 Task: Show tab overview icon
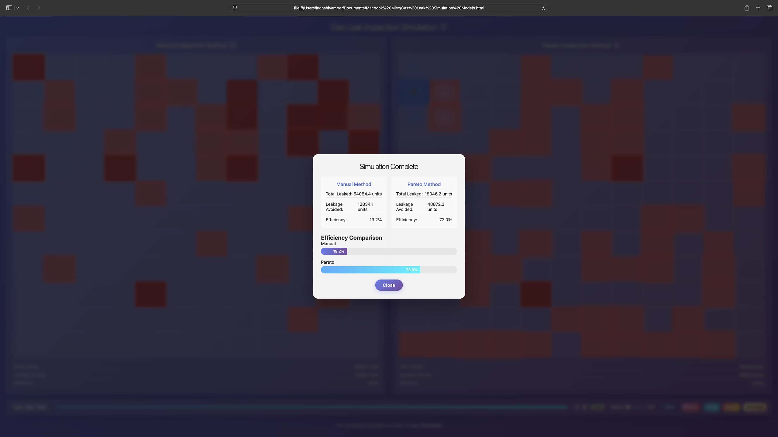point(769,8)
